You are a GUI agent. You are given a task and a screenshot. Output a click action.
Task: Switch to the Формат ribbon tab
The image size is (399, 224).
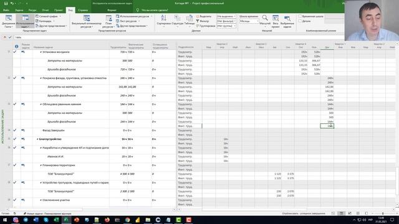(x=112, y=10)
